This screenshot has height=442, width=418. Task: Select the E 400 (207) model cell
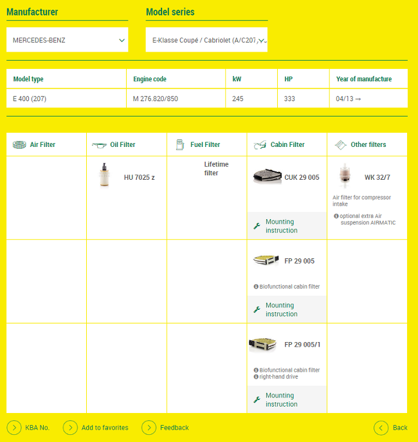66,99
